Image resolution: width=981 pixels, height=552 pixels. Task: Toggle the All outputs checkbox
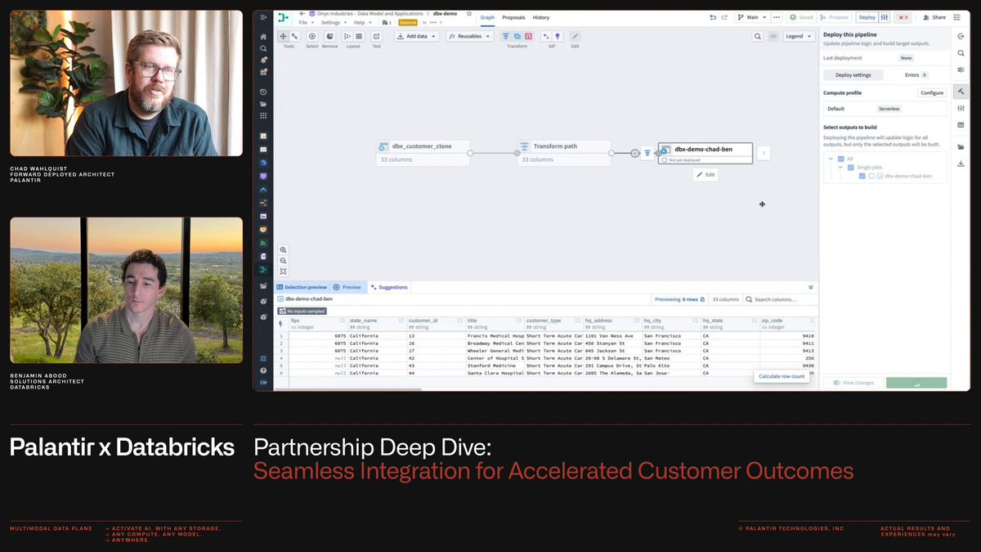click(841, 159)
